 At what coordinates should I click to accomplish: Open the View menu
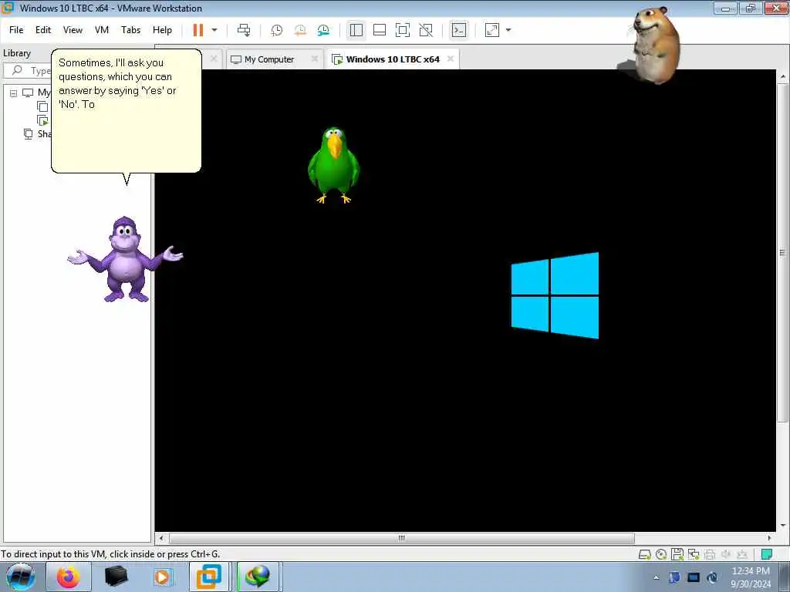(x=73, y=30)
